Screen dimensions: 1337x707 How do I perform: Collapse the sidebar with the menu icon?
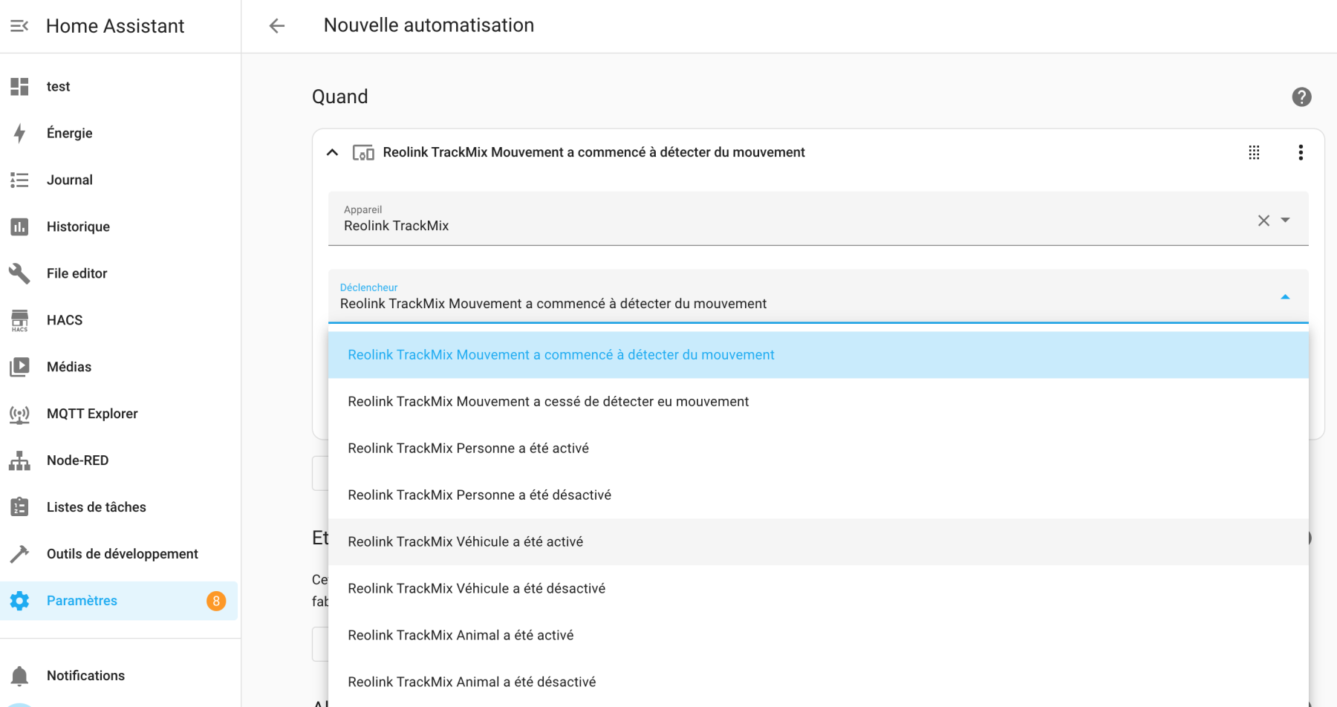19,26
